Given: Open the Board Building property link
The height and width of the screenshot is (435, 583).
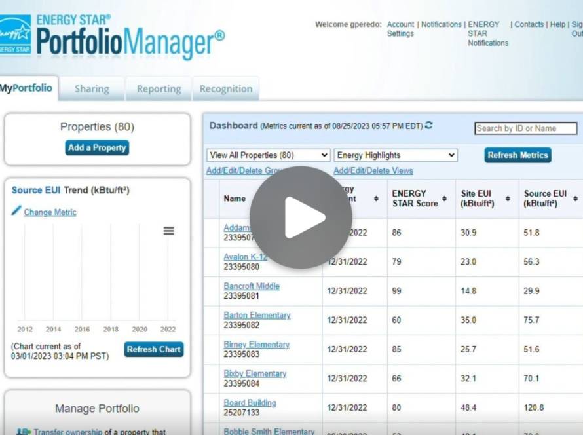Looking at the screenshot, I should click(x=250, y=403).
